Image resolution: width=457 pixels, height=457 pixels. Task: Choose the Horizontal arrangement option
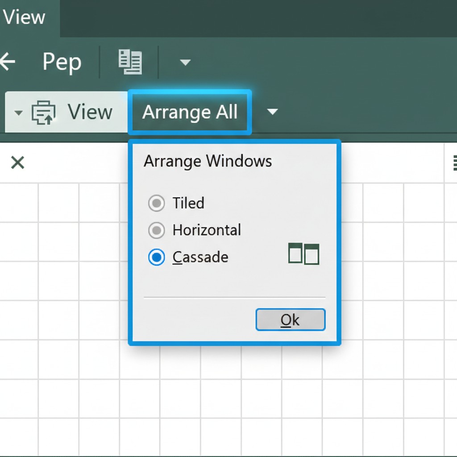pos(157,230)
